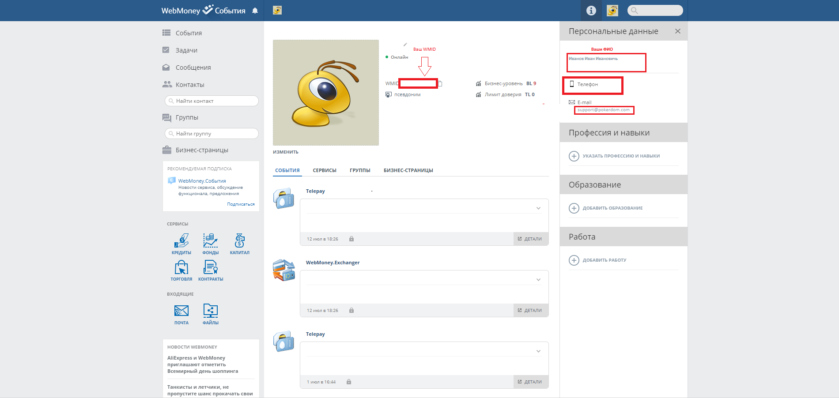The width and height of the screenshot is (839, 398).
Task: Expand the WebMoney.Exchanger event chevron
Action: click(538, 280)
